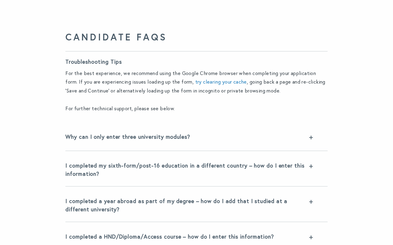Image resolution: width=393 pixels, height=245 pixels.
Task: Expand the HND/Diploma/Access course question
Action: 169,237
